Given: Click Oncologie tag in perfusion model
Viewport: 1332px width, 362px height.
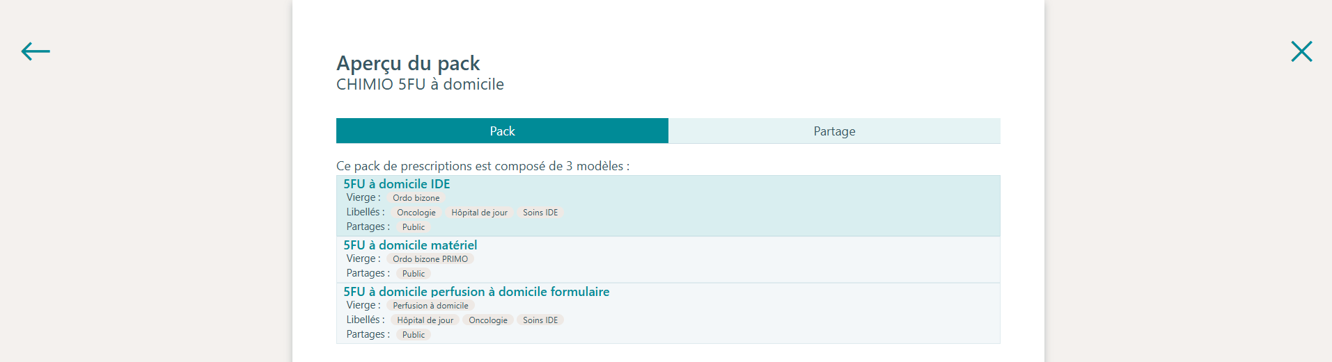Looking at the screenshot, I should [488, 320].
